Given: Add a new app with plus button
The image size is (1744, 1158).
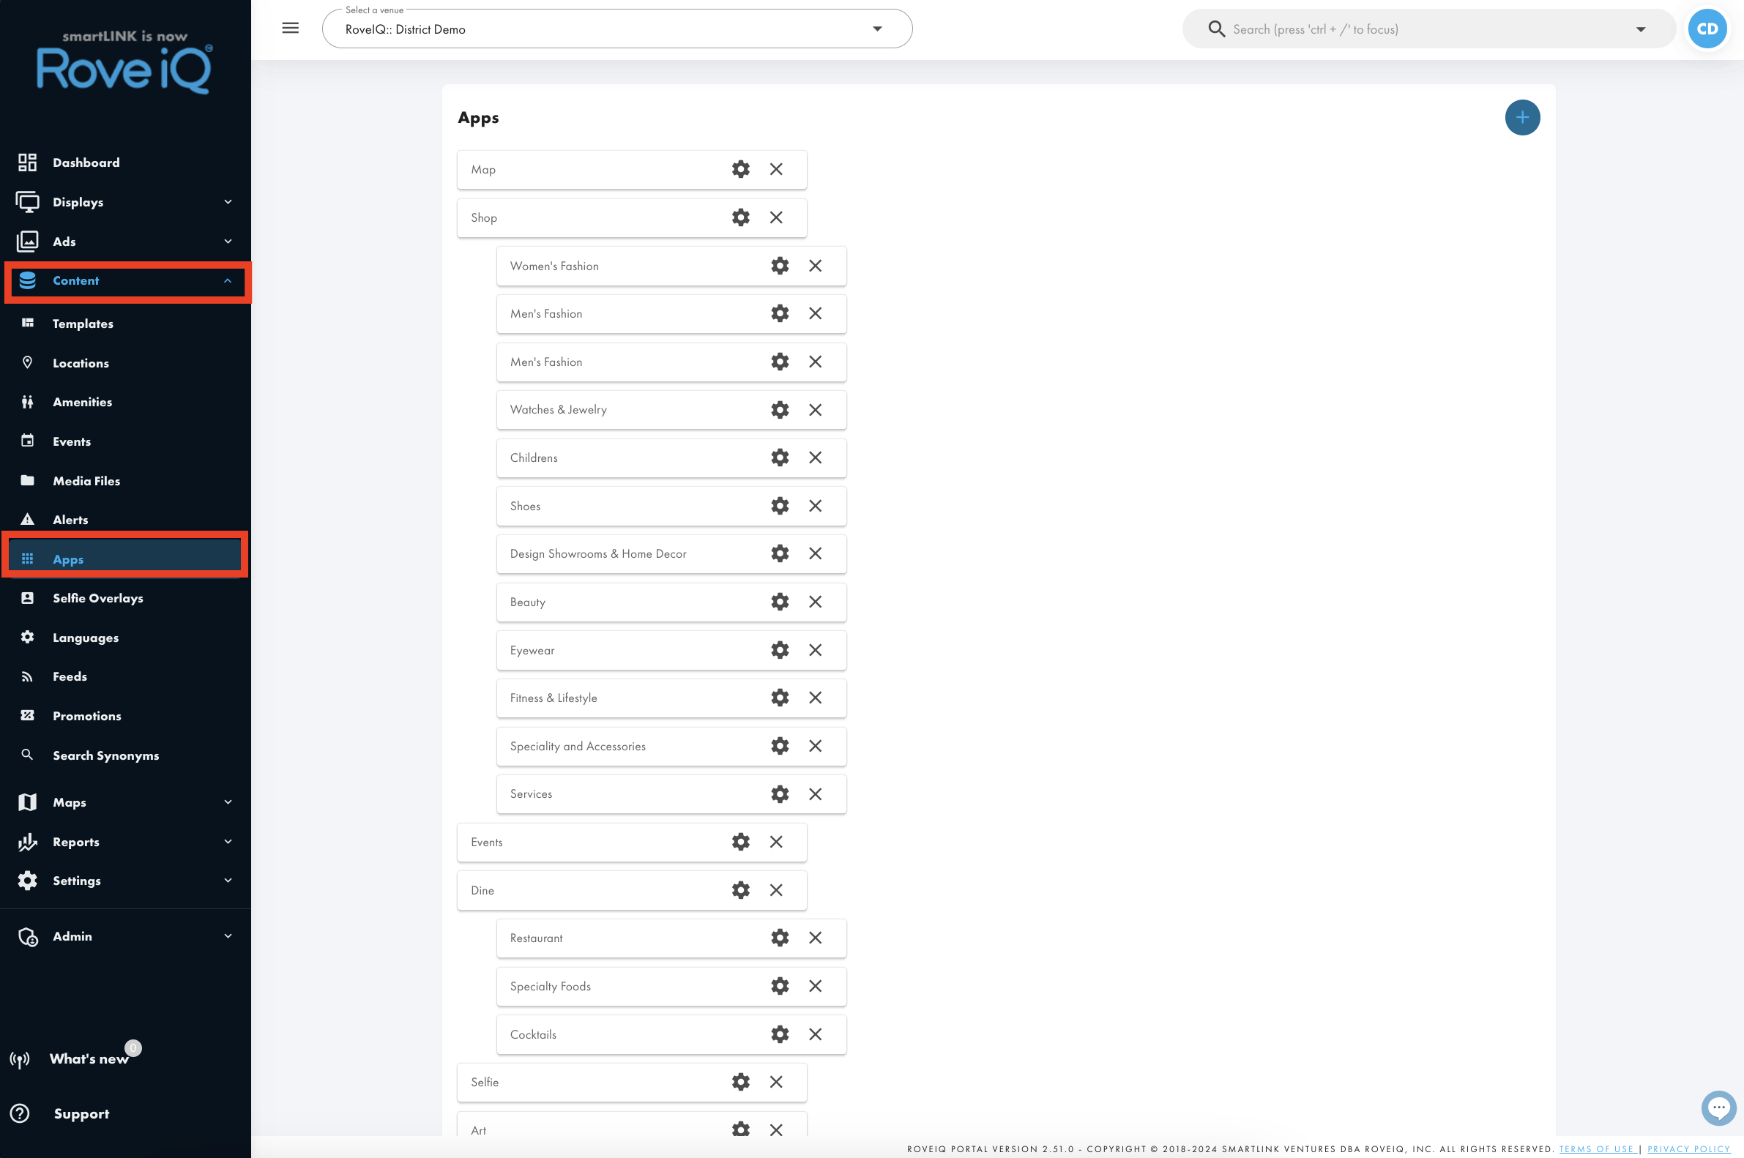Looking at the screenshot, I should 1521,117.
